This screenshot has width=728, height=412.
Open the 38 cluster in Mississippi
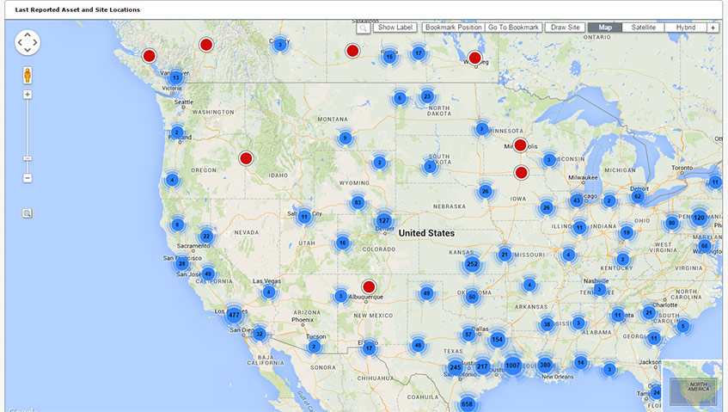point(547,324)
